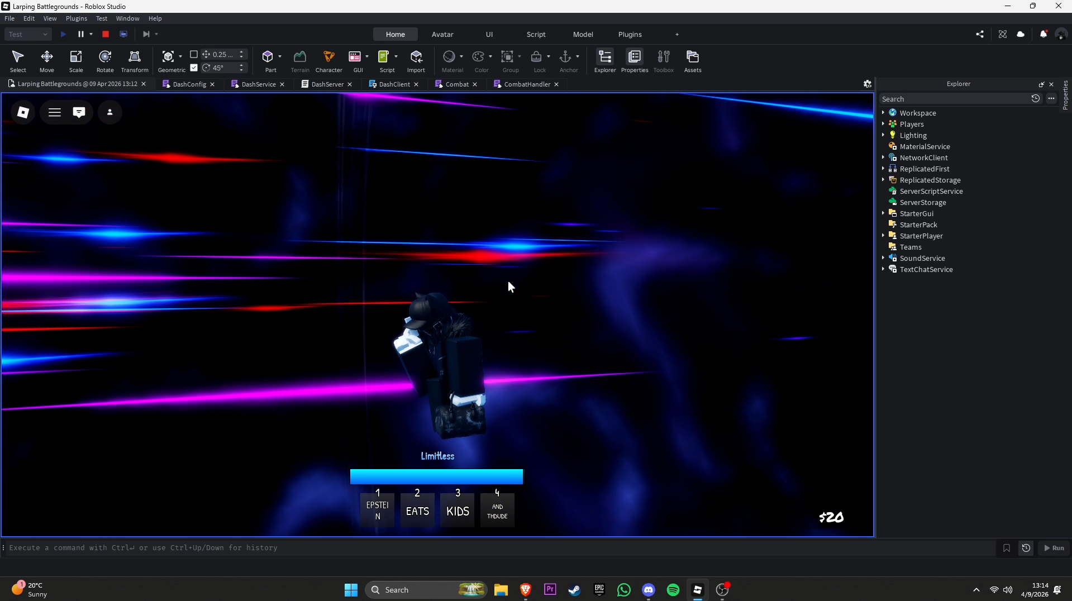1072x601 pixels.
Task: Toggle the move snapping checkbox
Action: (x=194, y=54)
